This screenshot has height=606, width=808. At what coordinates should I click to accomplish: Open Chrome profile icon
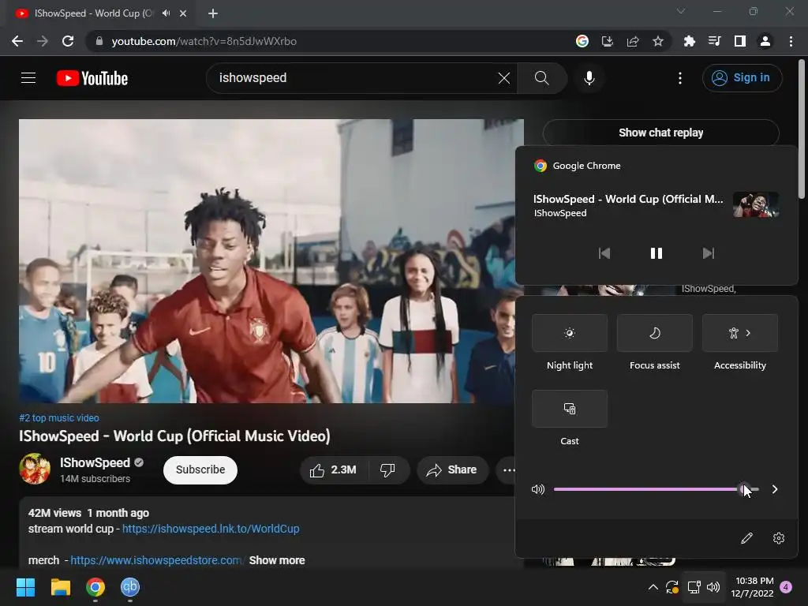765,41
